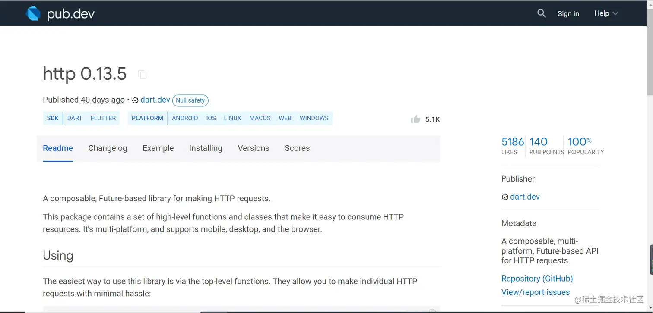
Task: Click dart.dev link next to publish date
Action: coord(155,100)
